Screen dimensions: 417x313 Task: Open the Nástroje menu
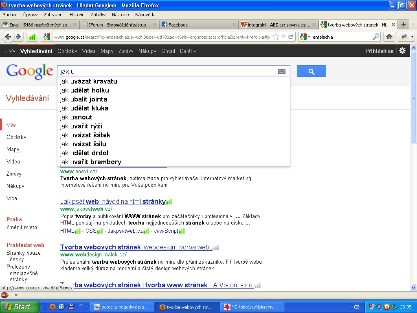tap(121, 15)
